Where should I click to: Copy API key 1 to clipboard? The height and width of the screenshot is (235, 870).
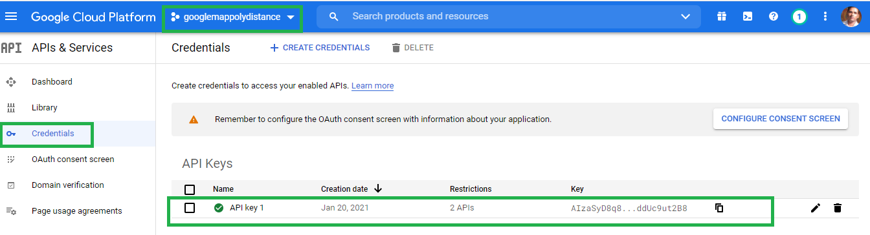(719, 208)
